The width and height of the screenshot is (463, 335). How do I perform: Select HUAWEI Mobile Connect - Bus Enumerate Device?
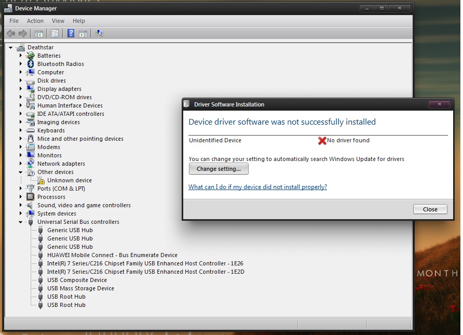point(112,255)
